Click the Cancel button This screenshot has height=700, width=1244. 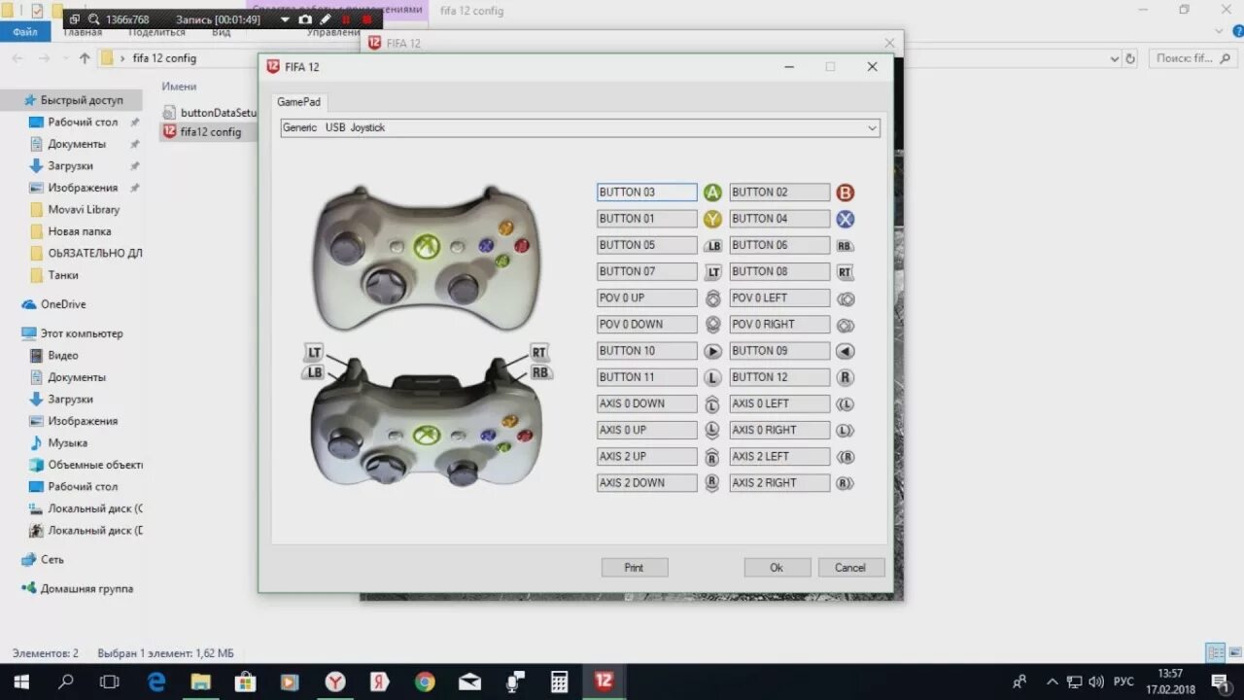850,568
